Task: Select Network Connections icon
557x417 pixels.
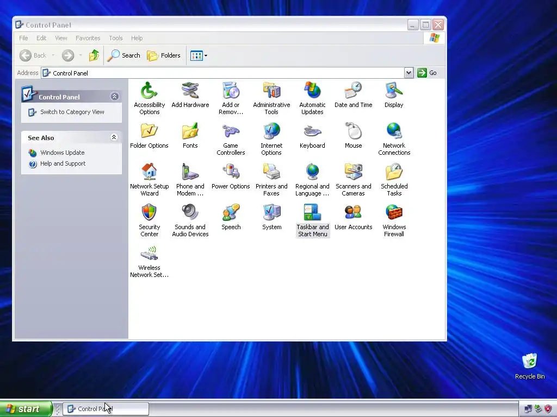Action: pos(394,139)
